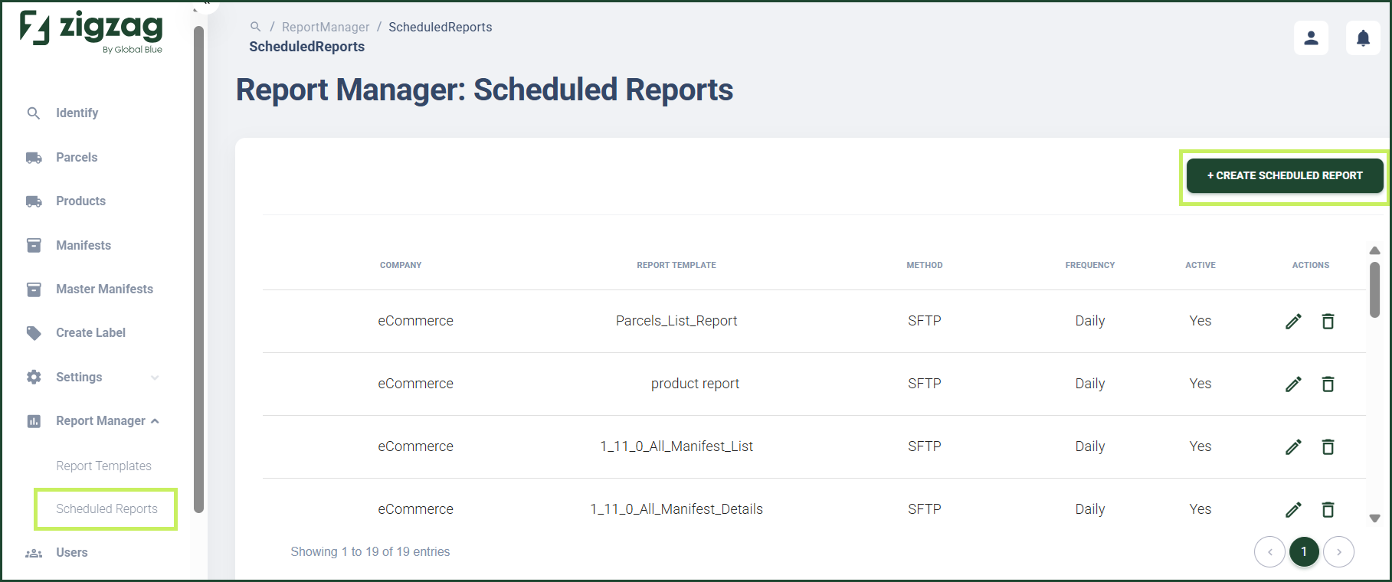Click SFTP in the product report row
Viewport: 1392px width, 582px height.
925,384
